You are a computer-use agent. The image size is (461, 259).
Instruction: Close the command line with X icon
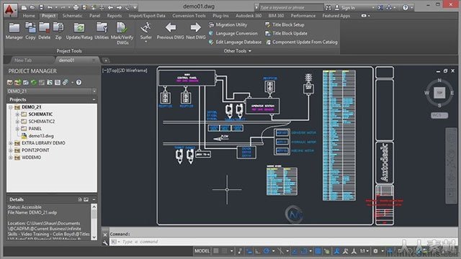coord(105,235)
